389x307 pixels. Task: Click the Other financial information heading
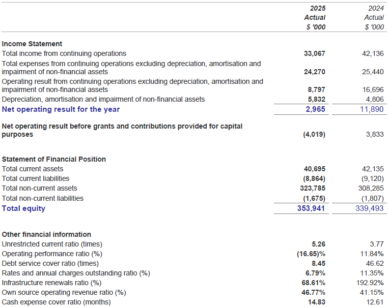pos(46,234)
